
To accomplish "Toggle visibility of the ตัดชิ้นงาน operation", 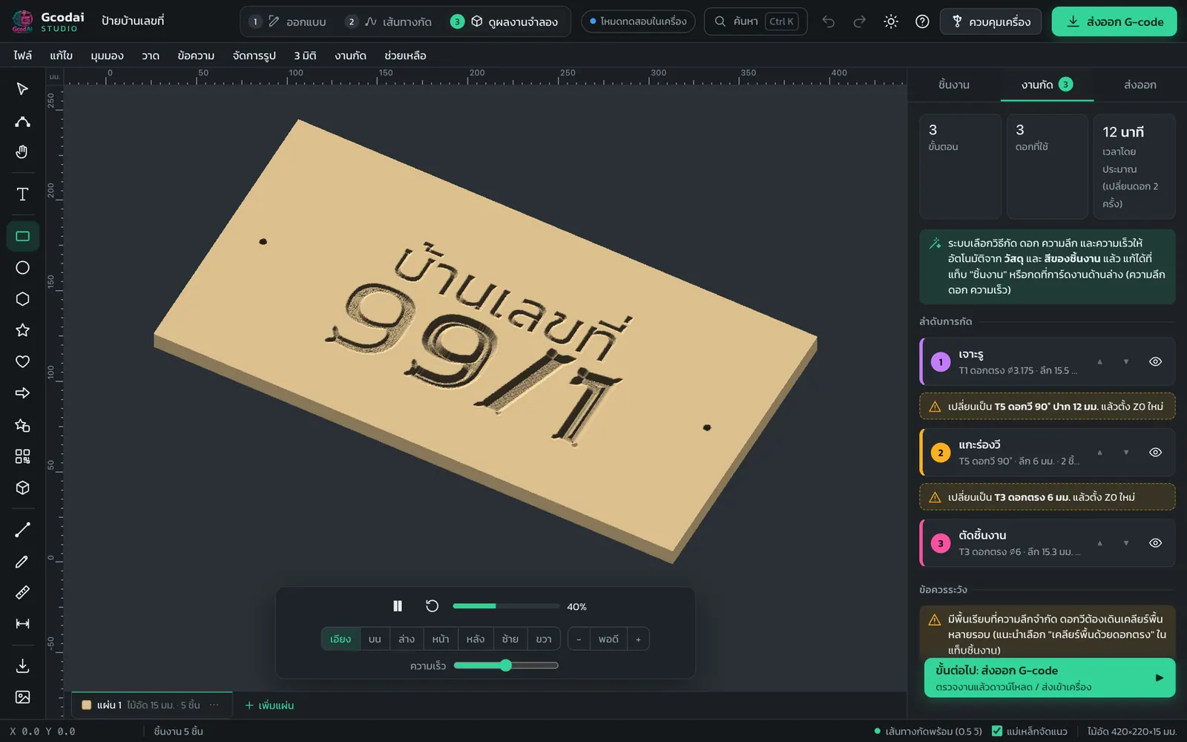I will click(1155, 542).
